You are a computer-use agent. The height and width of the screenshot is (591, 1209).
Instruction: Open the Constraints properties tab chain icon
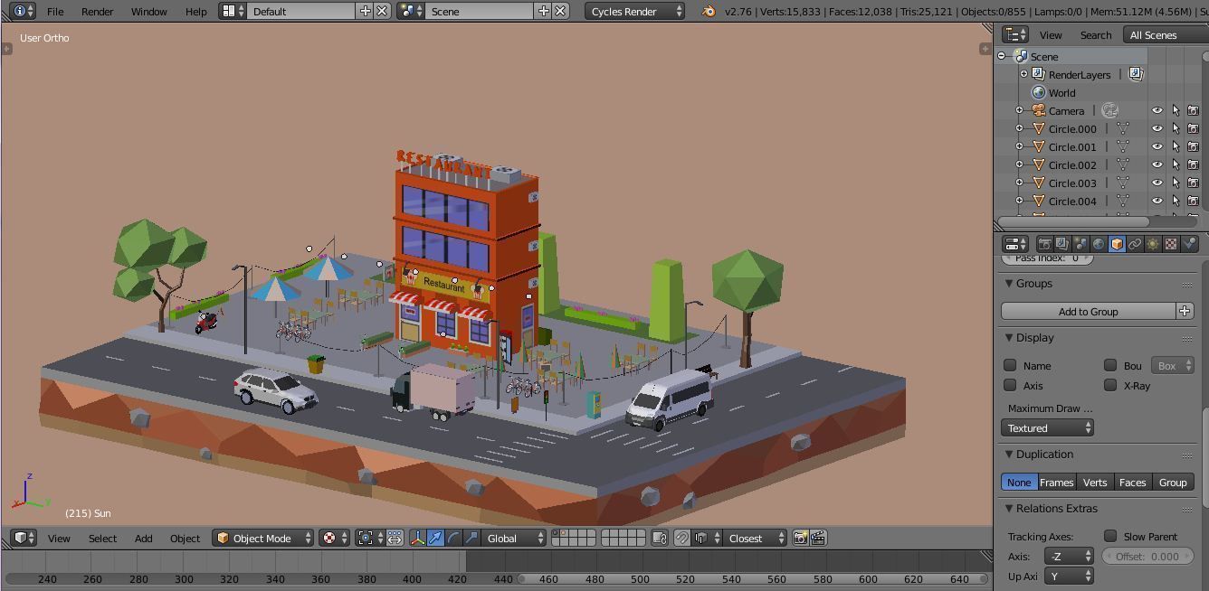point(1135,244)
